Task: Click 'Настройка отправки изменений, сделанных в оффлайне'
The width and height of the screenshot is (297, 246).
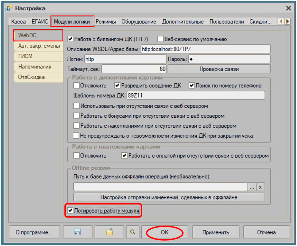Action: [169, 197]
